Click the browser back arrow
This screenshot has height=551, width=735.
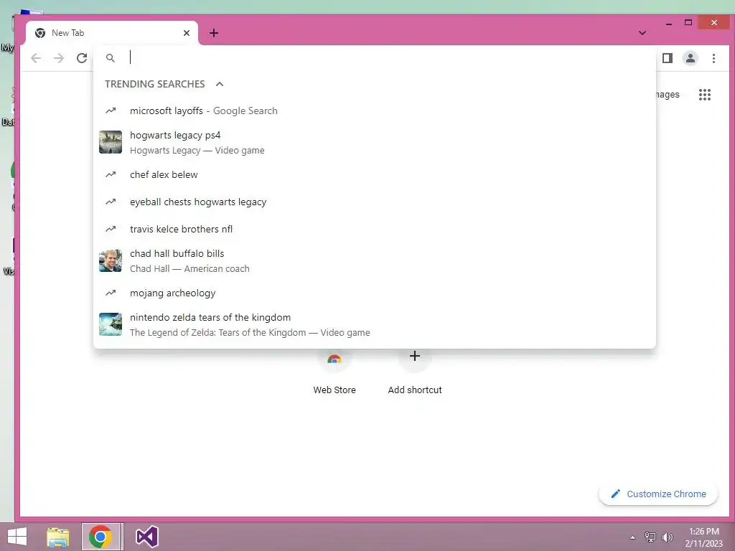coord(36,58)
